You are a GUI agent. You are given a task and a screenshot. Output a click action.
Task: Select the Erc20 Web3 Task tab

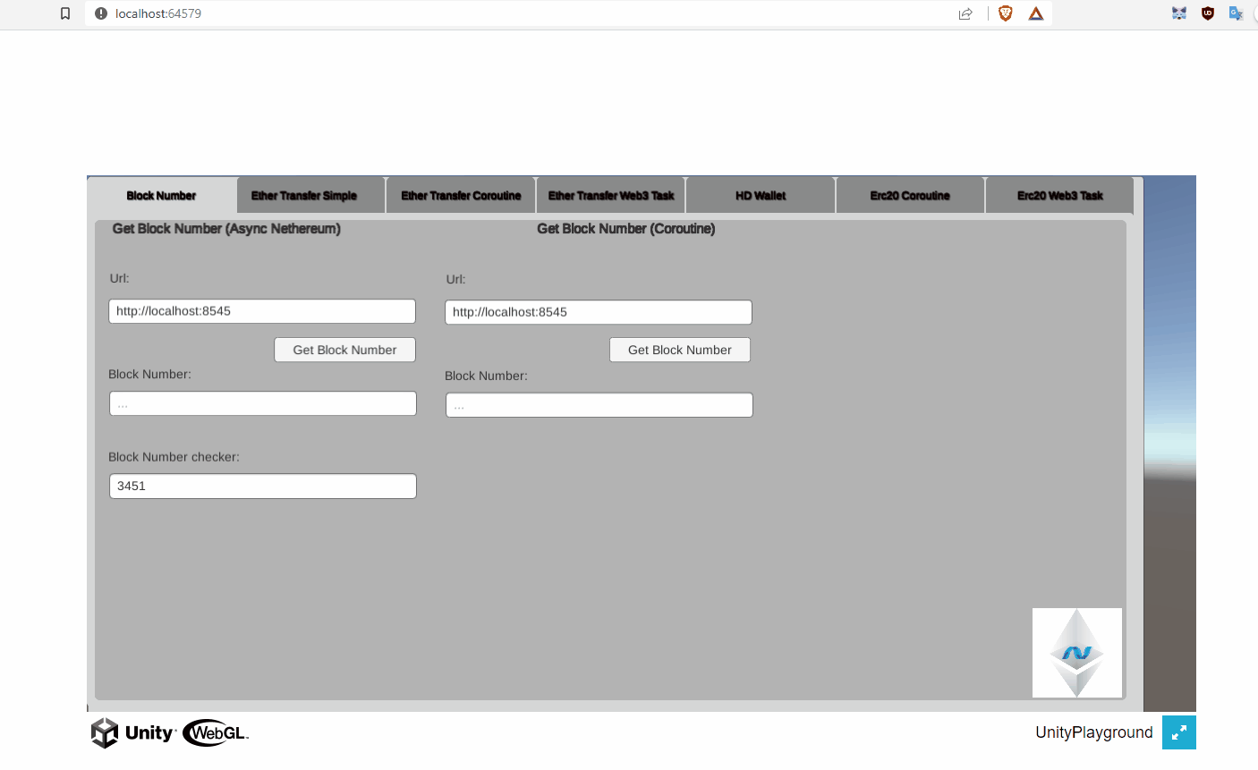(x=1059, y=195)
